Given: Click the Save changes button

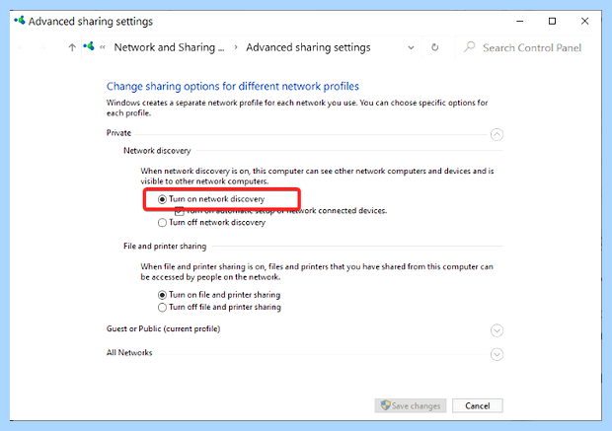Looking at the screenshot, I should (x=411, y=405).
